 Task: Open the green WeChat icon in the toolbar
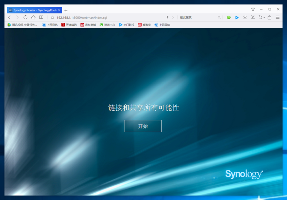pos(229,17)
